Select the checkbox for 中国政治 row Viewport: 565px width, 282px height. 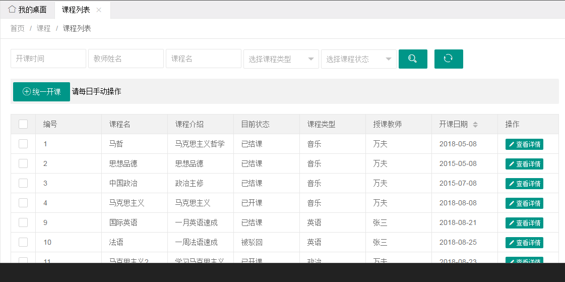point(23,183)
